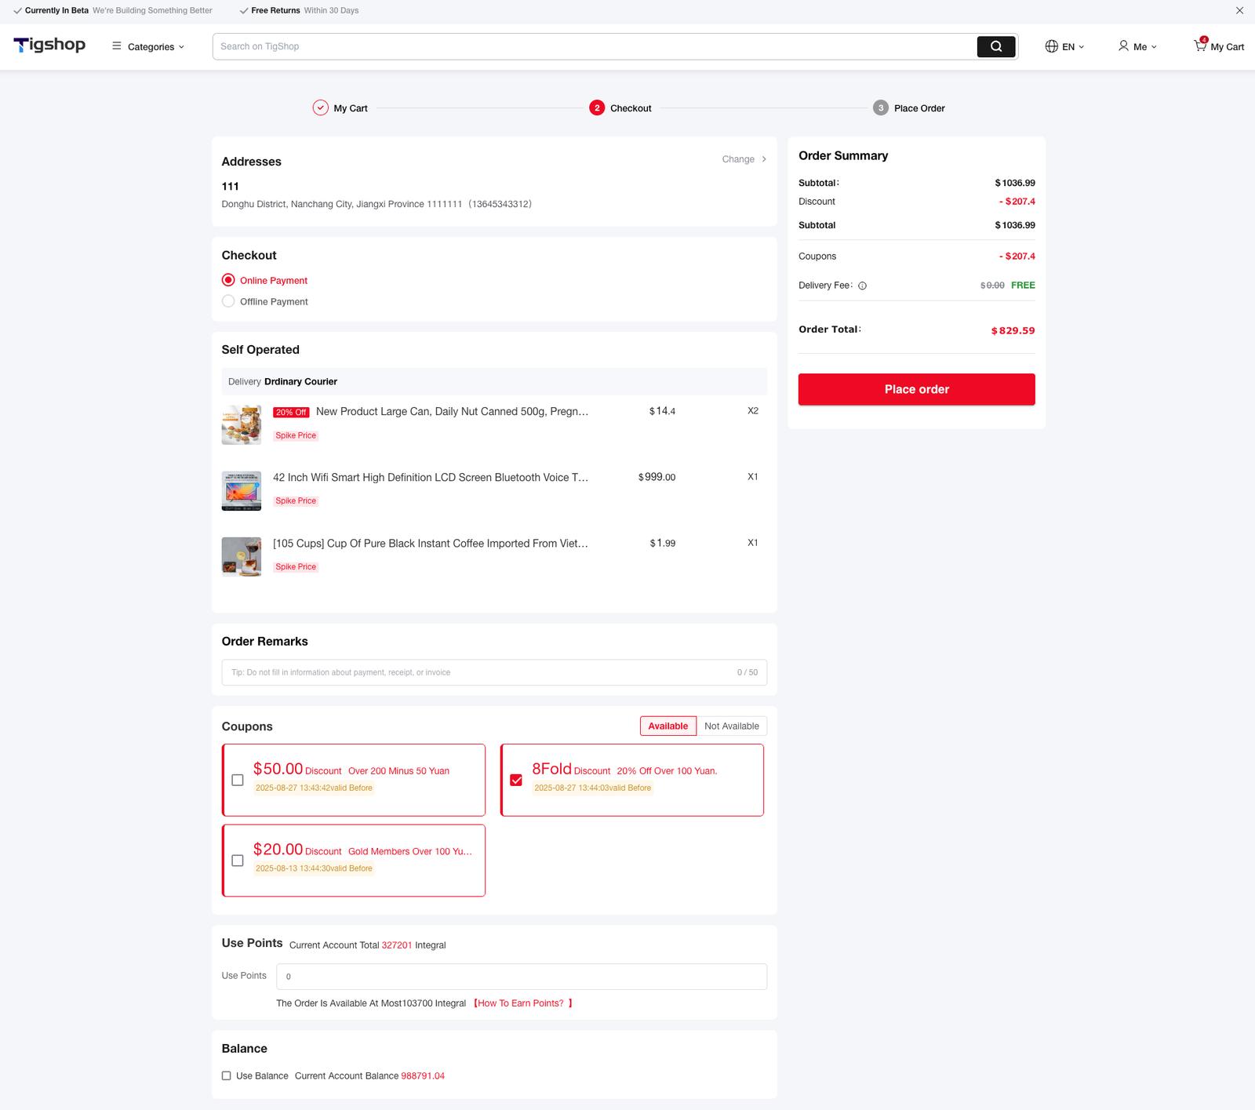Switch to Not Available coupons tab
Screen dimensions: 1255x1110
[x=731, y=726]
